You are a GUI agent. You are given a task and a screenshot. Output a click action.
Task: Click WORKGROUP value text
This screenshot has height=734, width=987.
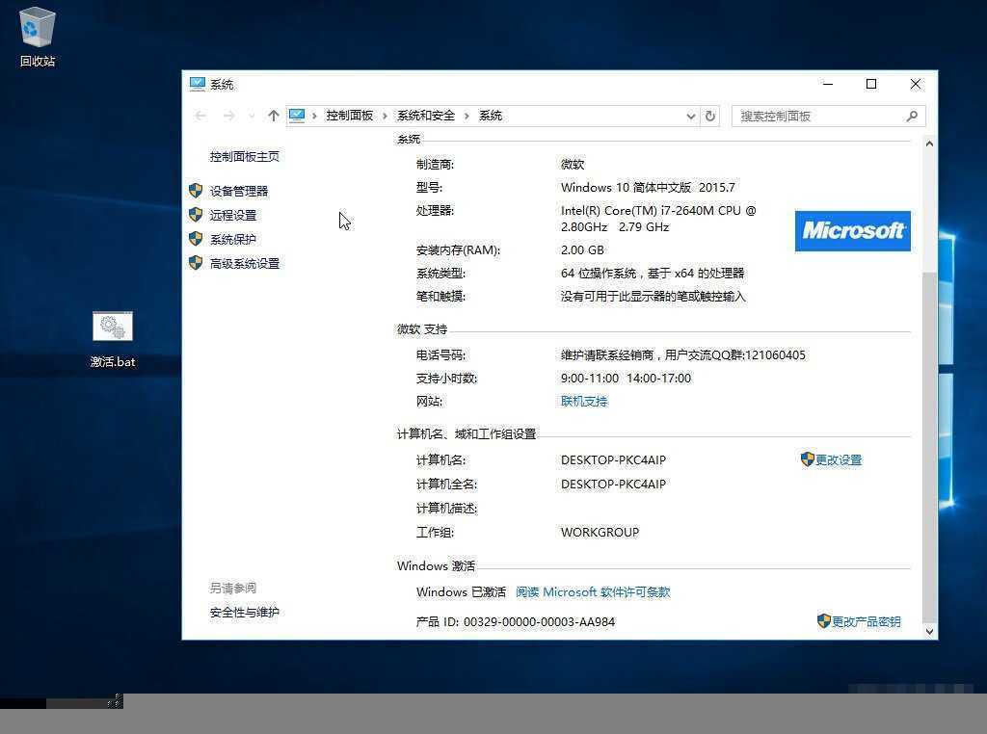click(x=600, y=532)
